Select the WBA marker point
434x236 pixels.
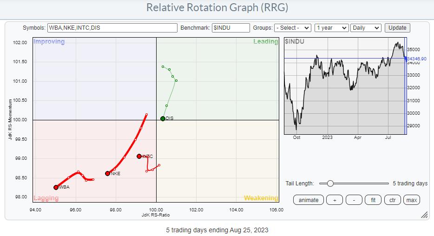coord(56,187)
